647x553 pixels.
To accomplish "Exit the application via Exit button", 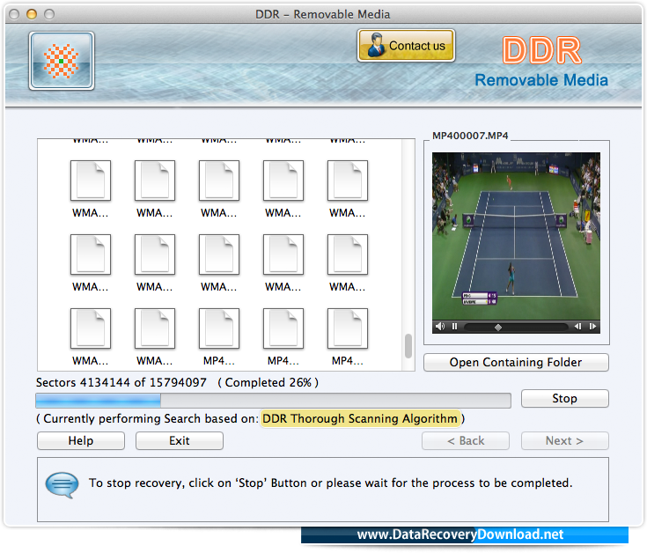I will point(180,441).
